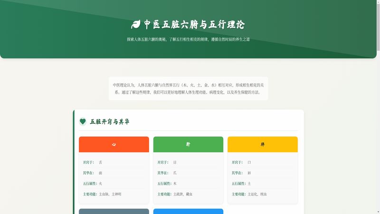
Task: Open the green 肝 card header
Action: (188, 145)
